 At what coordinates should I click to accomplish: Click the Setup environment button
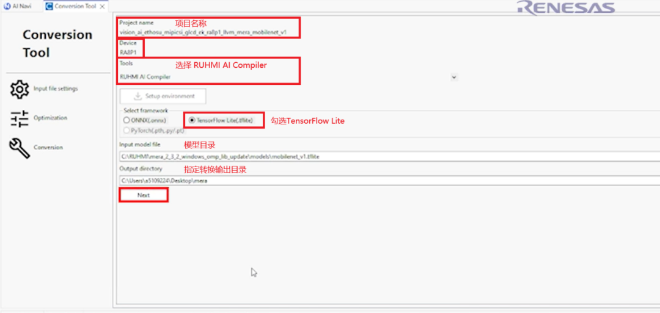(163, 96)
